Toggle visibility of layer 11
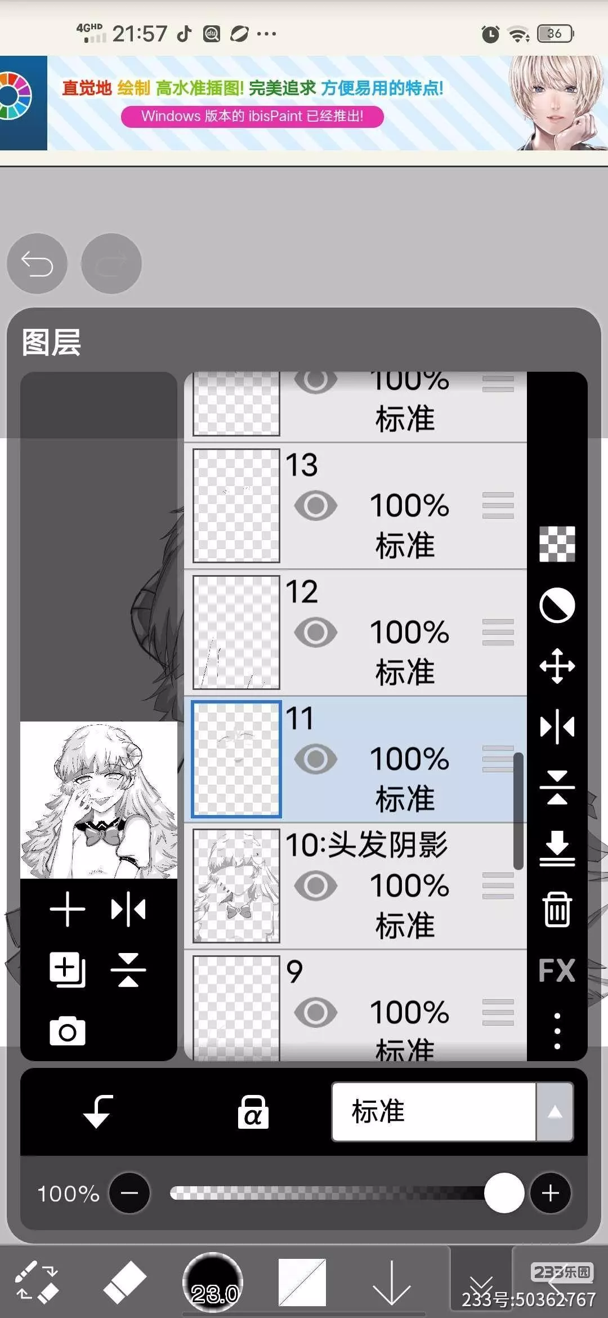 [316, 759]
